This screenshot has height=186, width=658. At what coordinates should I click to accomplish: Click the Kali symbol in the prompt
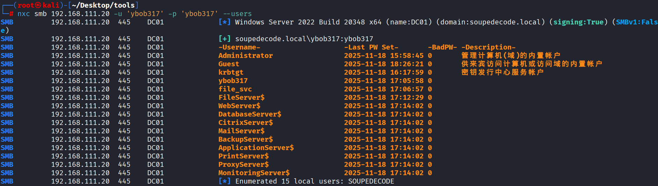[38, 5]
